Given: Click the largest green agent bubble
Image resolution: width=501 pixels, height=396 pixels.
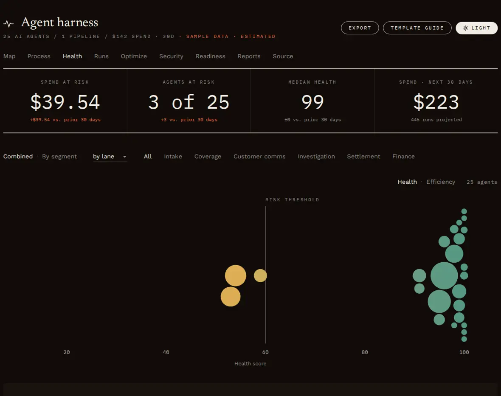Looking at the screenshot, I should [444, 275].
